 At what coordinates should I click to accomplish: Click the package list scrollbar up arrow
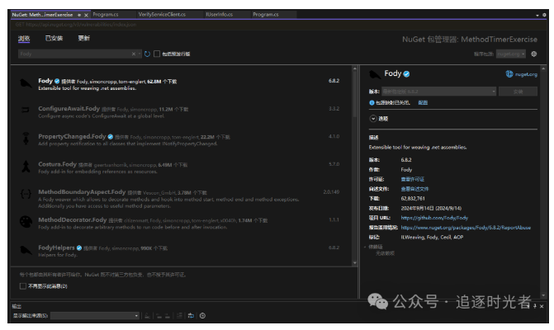pos(355,68)
